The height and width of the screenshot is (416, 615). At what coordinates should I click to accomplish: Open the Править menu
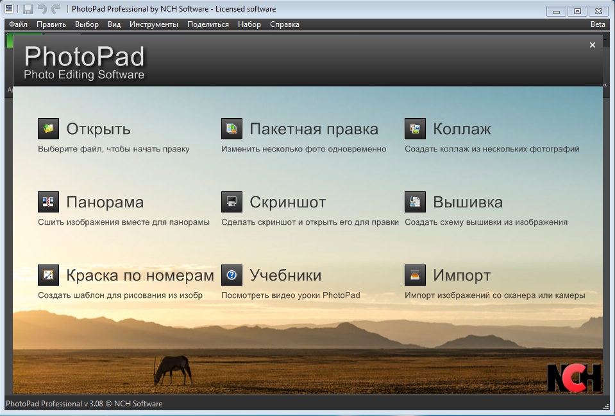pos(51,24)
